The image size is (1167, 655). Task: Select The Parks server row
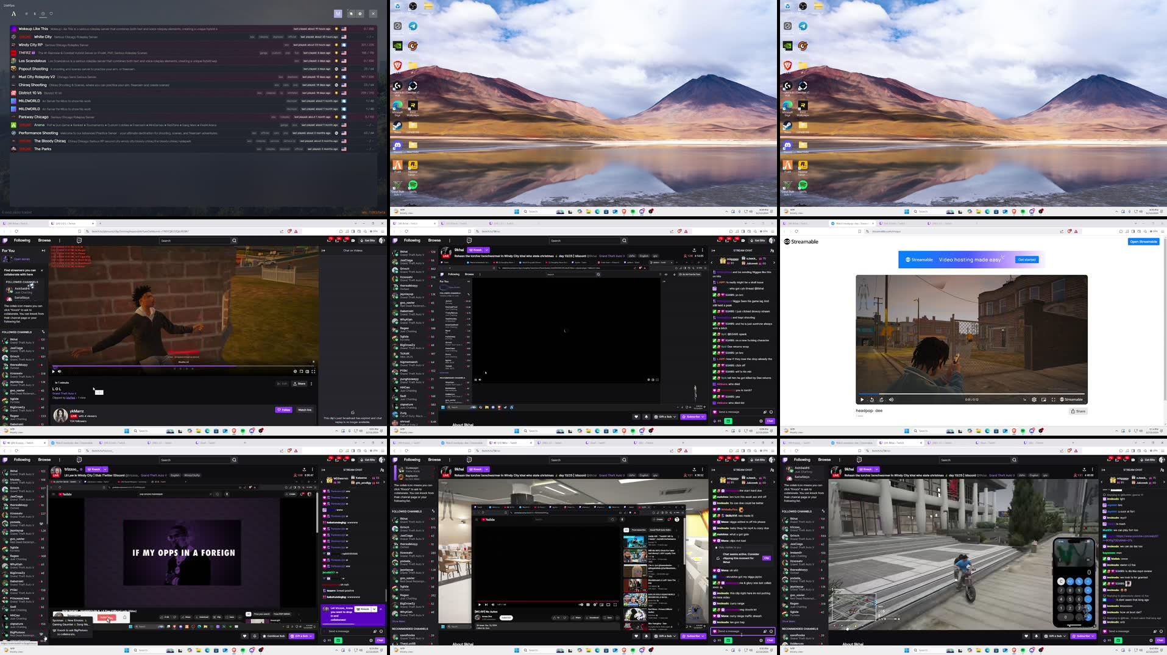click(x=193, y=149)
